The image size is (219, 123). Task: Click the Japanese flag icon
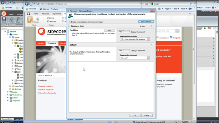[x=157, y=37]
